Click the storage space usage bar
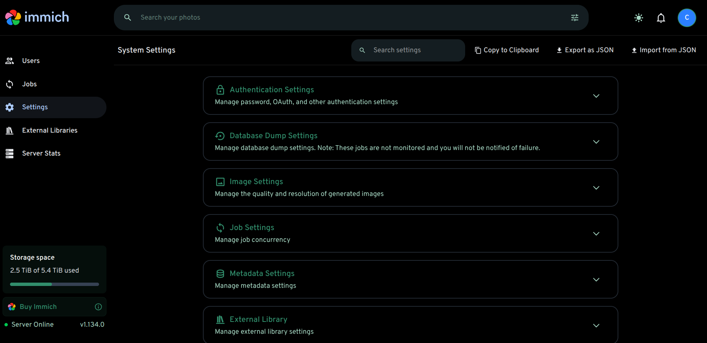This screenshot has height=343, width=707. tap(55, 284)
